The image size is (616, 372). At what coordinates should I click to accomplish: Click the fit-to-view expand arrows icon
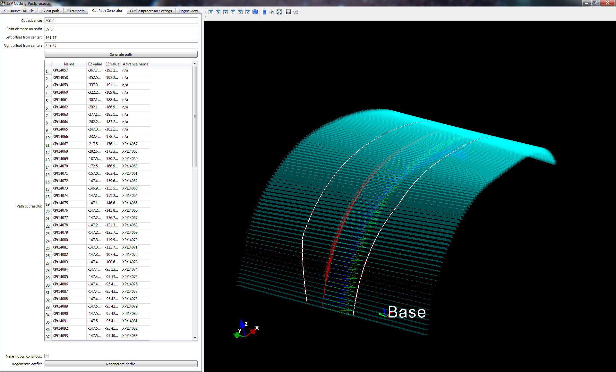(279, 12)
